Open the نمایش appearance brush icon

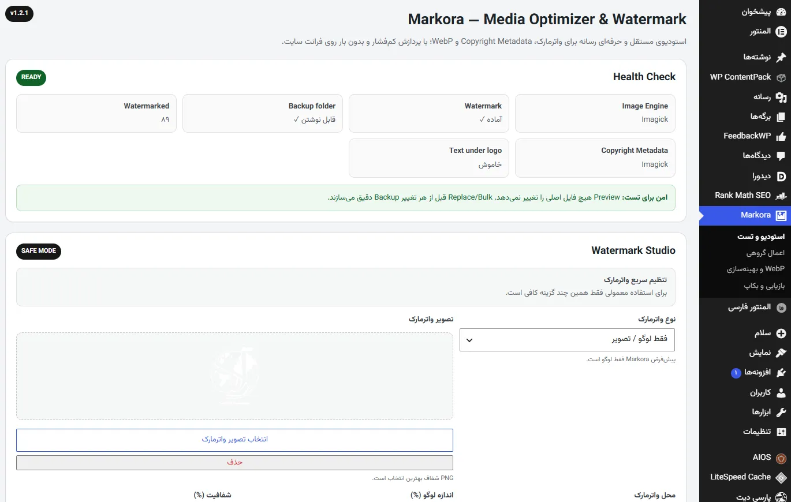(781, 353)
